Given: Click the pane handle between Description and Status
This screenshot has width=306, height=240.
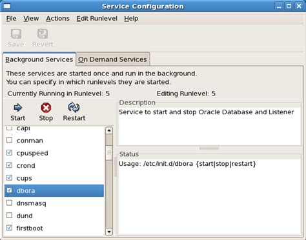Looking at the screenshot, I should 209,148.
